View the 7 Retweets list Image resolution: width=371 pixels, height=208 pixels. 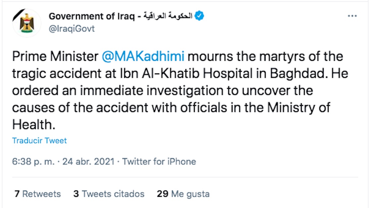(37, 194)
